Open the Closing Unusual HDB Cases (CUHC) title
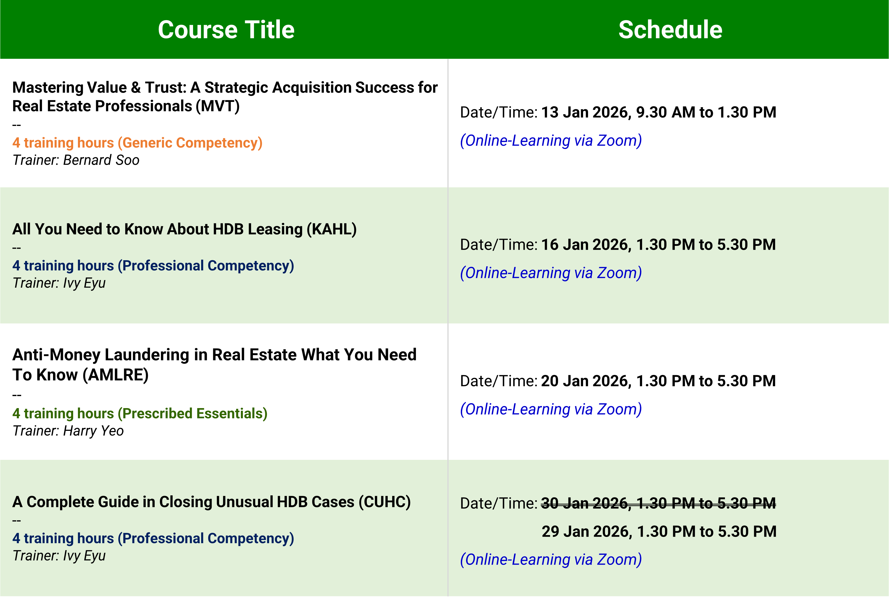 click(211, 502)
